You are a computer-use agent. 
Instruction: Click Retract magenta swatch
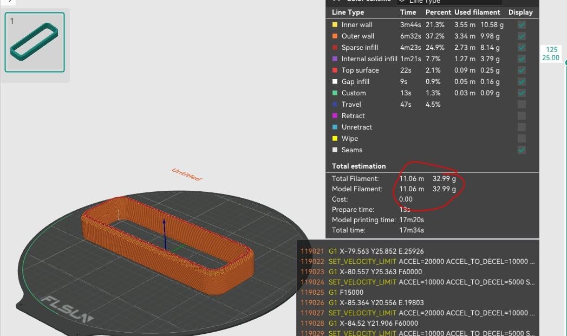click(335, 116)
